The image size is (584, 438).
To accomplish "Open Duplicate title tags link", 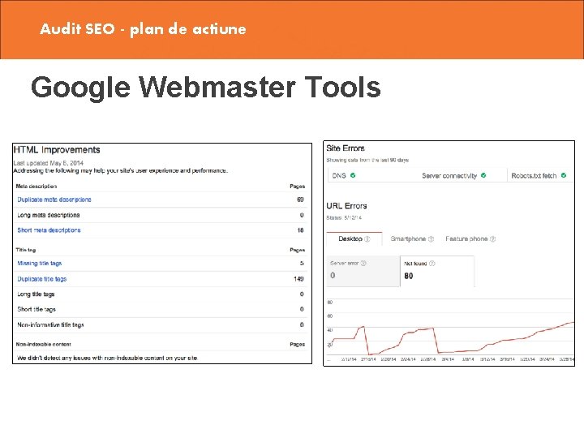I will (41, 279).
